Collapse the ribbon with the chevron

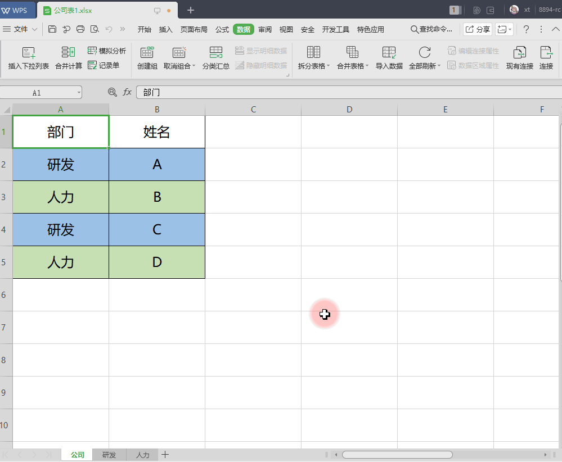tap(556, 29)
